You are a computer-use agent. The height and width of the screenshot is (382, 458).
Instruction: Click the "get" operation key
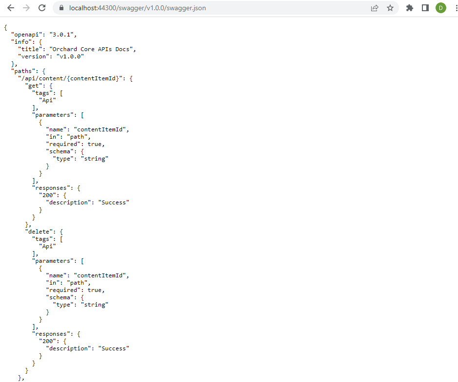33,86
